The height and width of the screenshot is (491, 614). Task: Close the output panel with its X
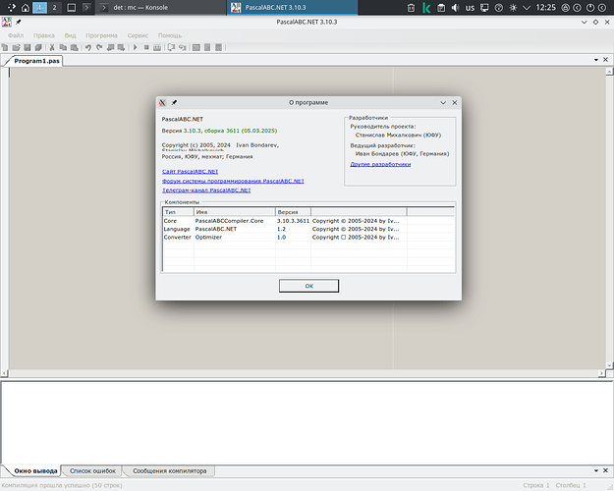tap(606, 470)
